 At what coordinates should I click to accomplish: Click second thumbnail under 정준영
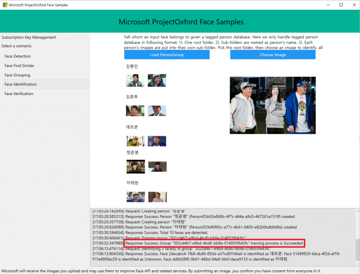(157, 166)
